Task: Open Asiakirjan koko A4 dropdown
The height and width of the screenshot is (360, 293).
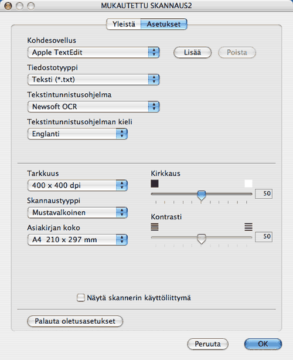Action: coord(77,240)
